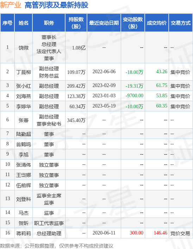Click the position 法定代表人
Image resolution: width=193 pixels, height=249 pixels.
(x=49, y=51)
